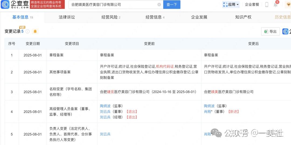Click 刘云兵 link in row 5
Image resolution: width=291 pixels, height=145 pixels.
click(x=105, y=134)
